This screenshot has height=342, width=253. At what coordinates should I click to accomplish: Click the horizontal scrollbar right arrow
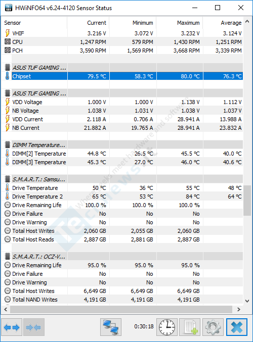click(x=239, y=309)
